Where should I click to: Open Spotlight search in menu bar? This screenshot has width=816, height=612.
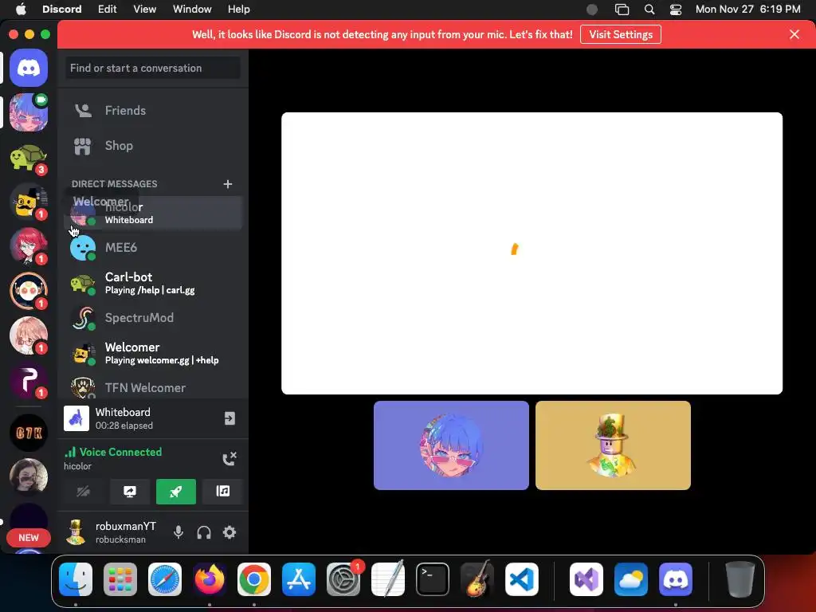tap(649, 10)
